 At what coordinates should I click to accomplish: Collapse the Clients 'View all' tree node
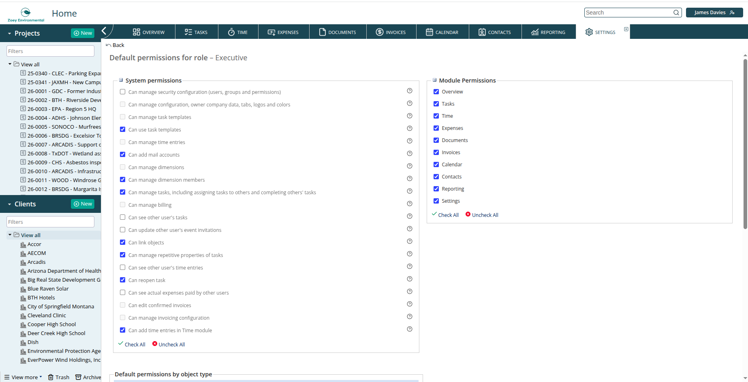point(10,235)
